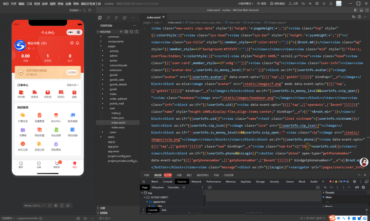Open the 小程序模式 mode dropdown

click(x=246, y=3)
